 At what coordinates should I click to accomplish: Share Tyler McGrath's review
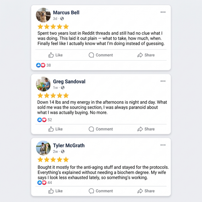pyautogui.click(x=146, y=191)
